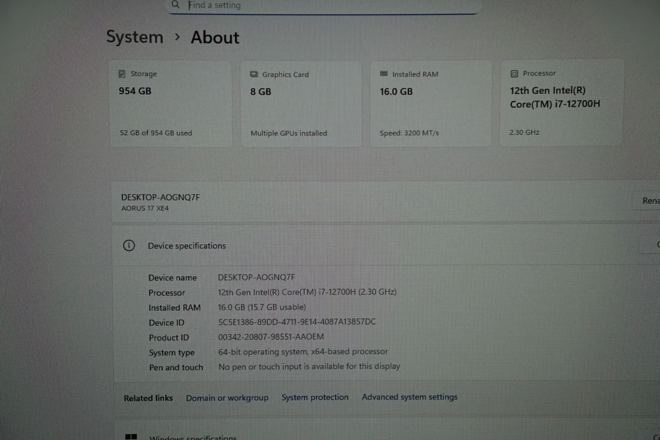
Task: Click the '52 GB of 954 GB used' text
Action: [156, 133]
